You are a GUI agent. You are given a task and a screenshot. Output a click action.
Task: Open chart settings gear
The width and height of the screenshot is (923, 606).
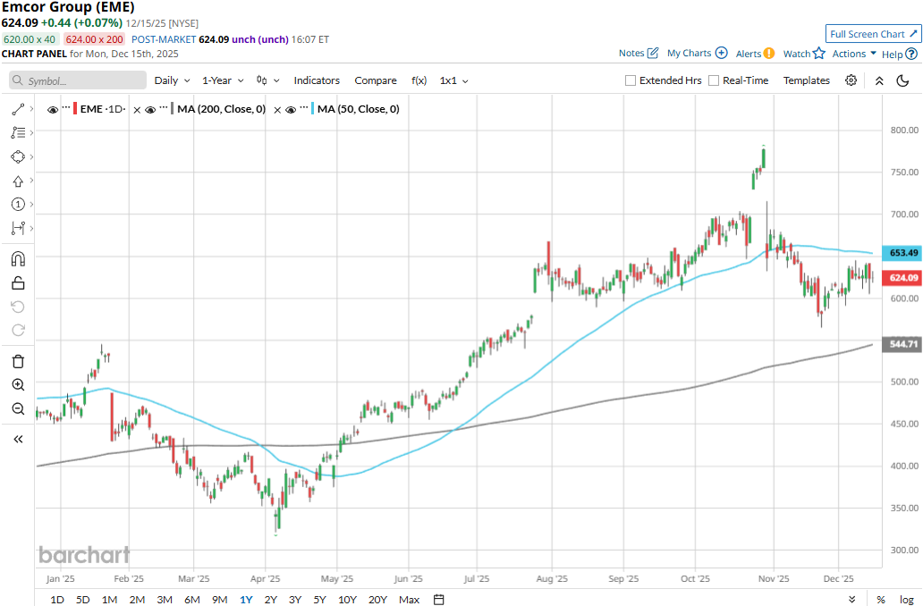pos(851,80)
